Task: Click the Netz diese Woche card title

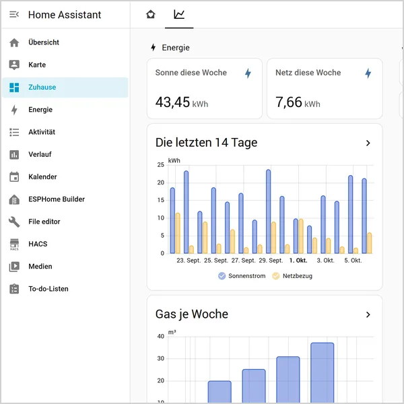Action: pos(308,73)
